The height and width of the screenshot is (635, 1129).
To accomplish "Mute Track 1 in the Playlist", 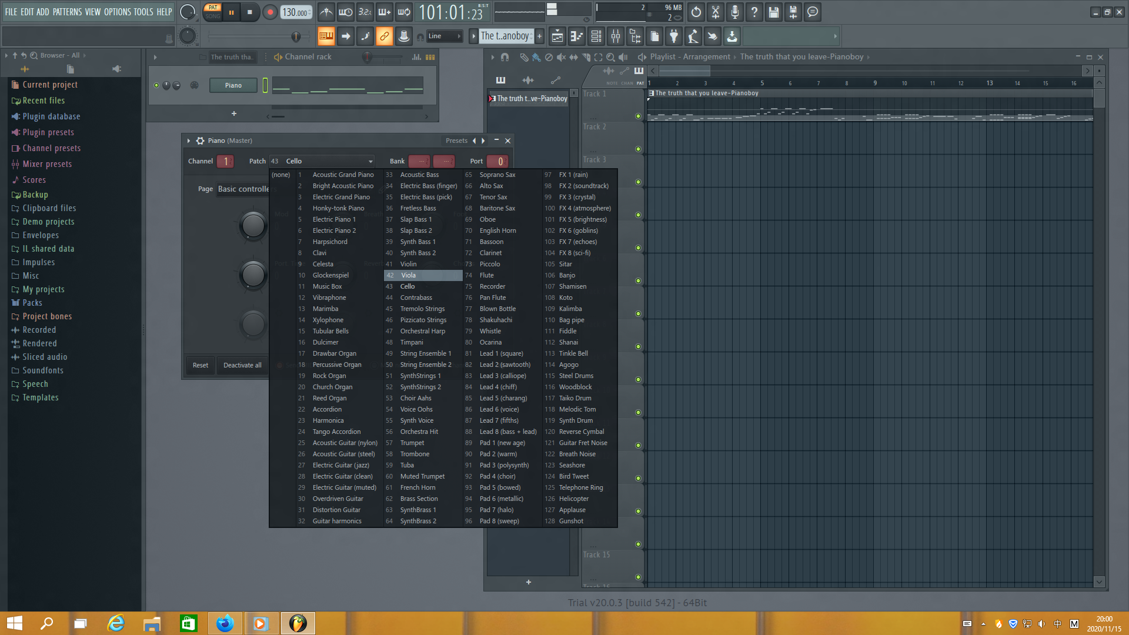I will coord(638,116).
